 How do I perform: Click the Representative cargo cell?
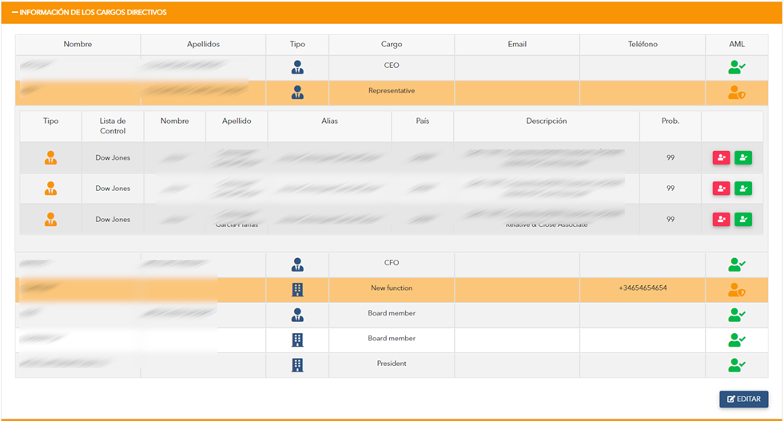point(392,91)
